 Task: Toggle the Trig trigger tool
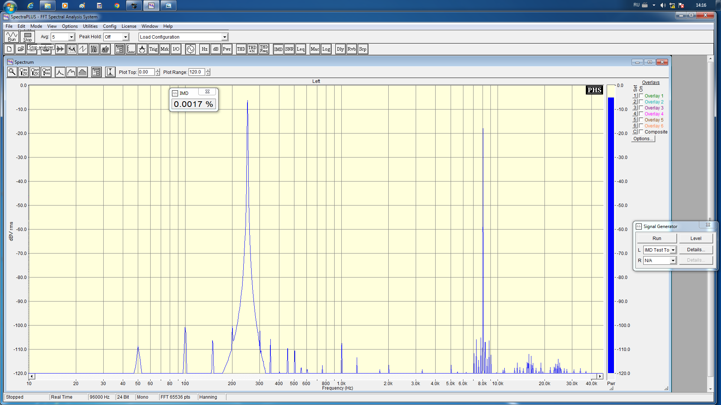coord(153,49)
